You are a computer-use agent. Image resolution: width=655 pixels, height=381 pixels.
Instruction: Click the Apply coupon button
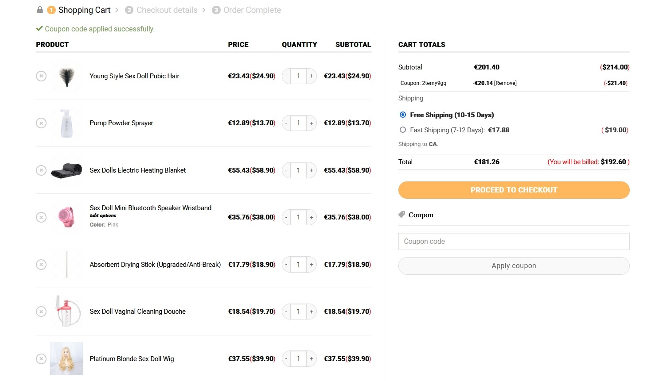514,266
